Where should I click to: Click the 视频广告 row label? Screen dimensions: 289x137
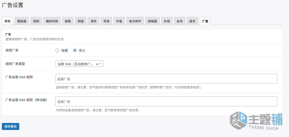pos(12,50)
